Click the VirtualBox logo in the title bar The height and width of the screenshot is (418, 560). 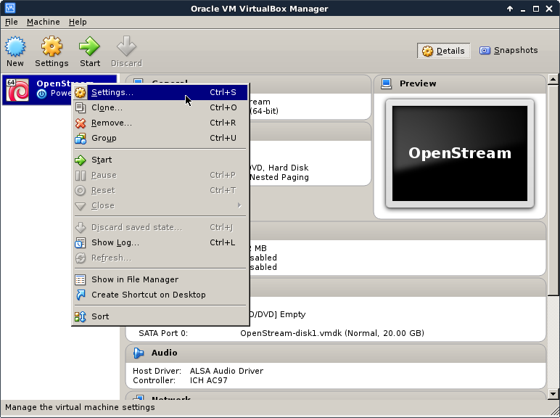10,8
